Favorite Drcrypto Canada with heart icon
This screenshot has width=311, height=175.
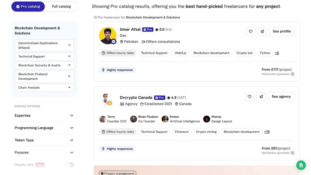point(250,96)
